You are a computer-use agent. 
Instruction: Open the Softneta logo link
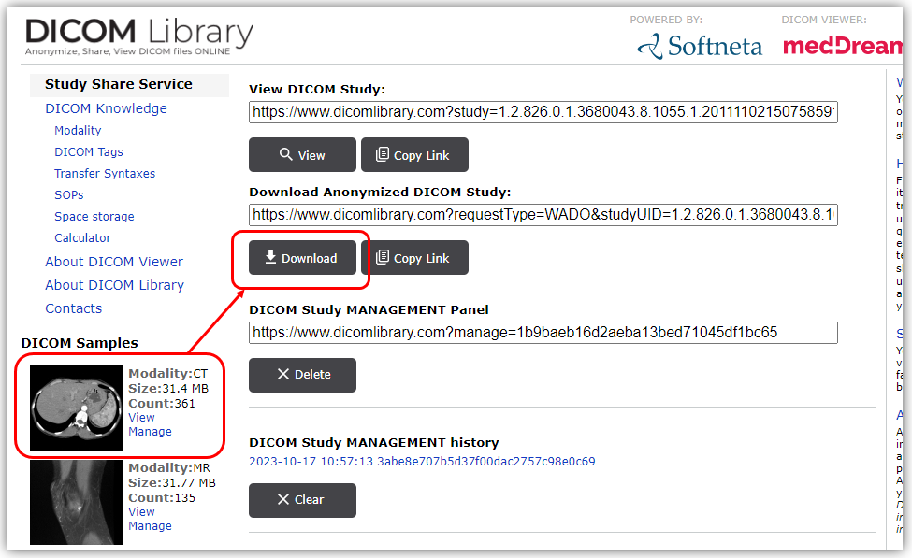700,45
